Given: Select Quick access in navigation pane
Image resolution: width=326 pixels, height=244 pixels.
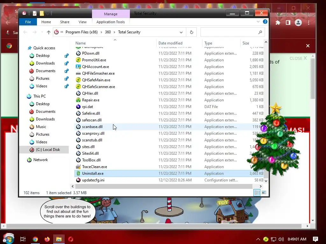Looking at the screenshot, I should click(x=44, y=48).
